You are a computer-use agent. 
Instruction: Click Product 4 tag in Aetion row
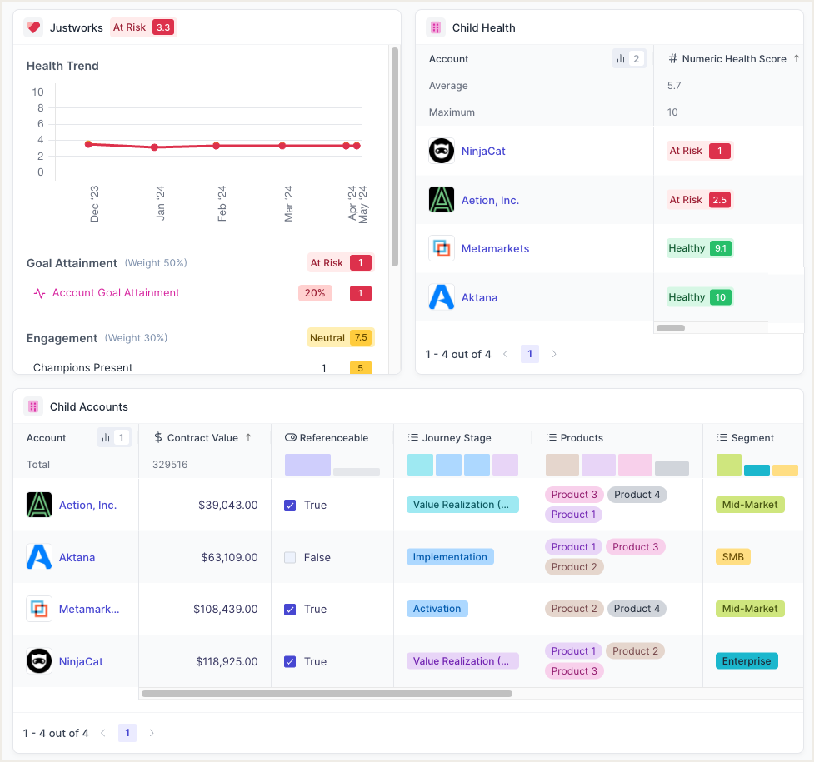click(x=637, y=495)
